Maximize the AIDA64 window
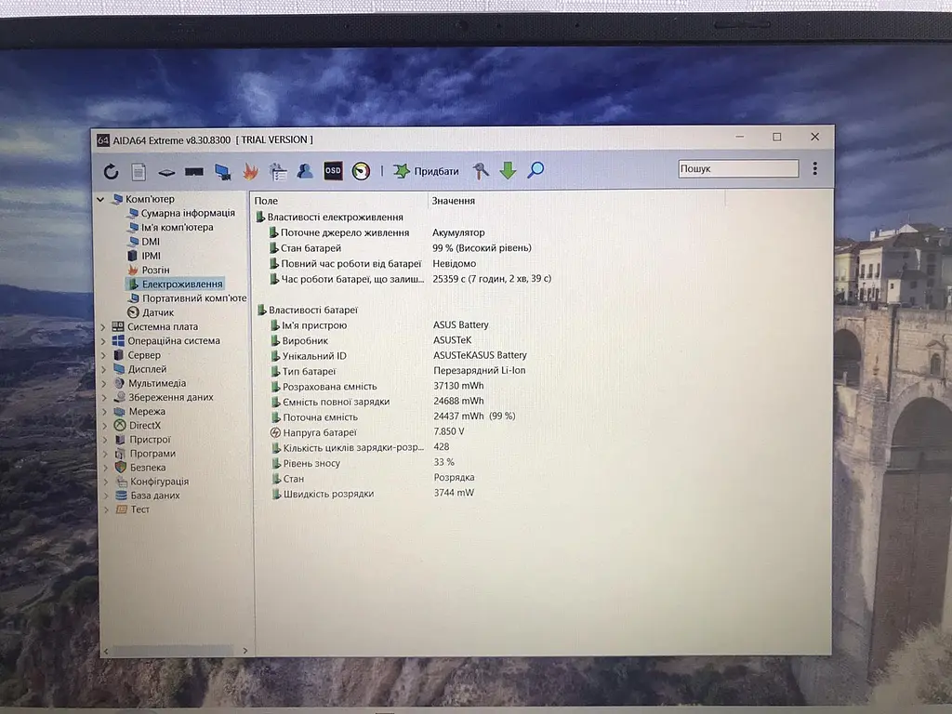952x714 pixels. pos(776,138)
